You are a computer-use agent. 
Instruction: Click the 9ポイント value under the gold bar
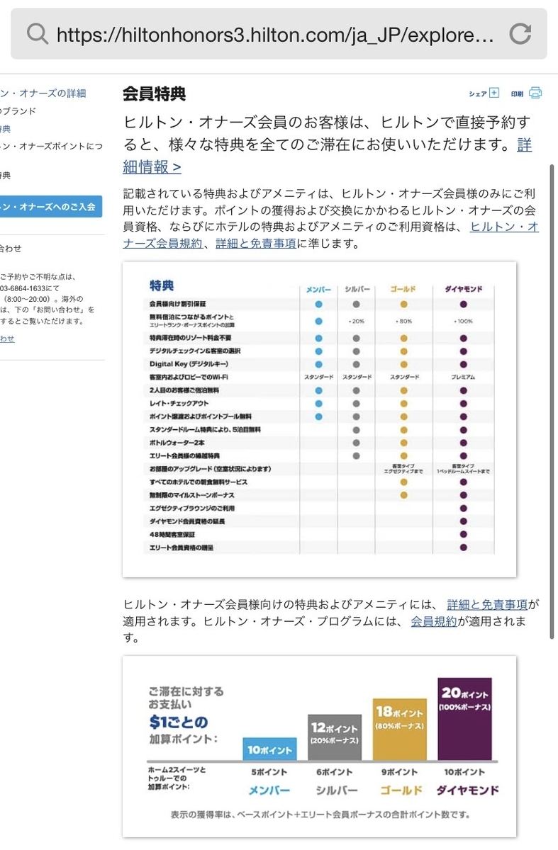pos(400,772)
